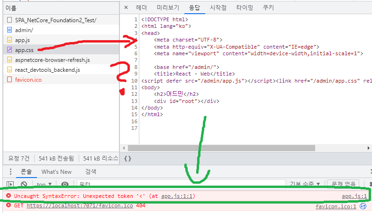Select the SPA_NetCore_Foundation2_Test/ request row

coord(61,20)
